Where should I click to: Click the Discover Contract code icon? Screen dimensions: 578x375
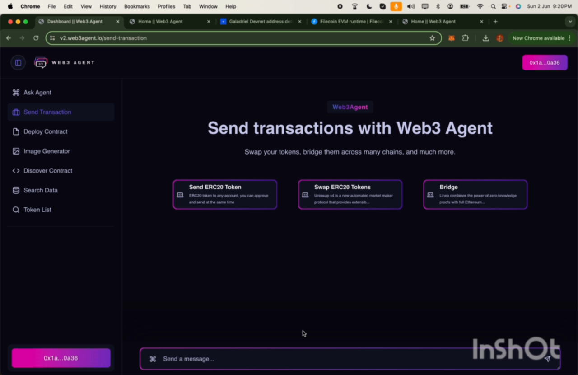[16, 171]
